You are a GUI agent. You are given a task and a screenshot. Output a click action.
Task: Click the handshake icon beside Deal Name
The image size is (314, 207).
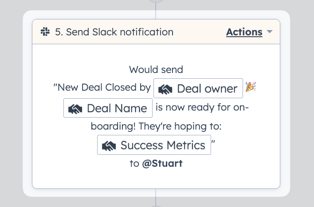click(75, 109)
